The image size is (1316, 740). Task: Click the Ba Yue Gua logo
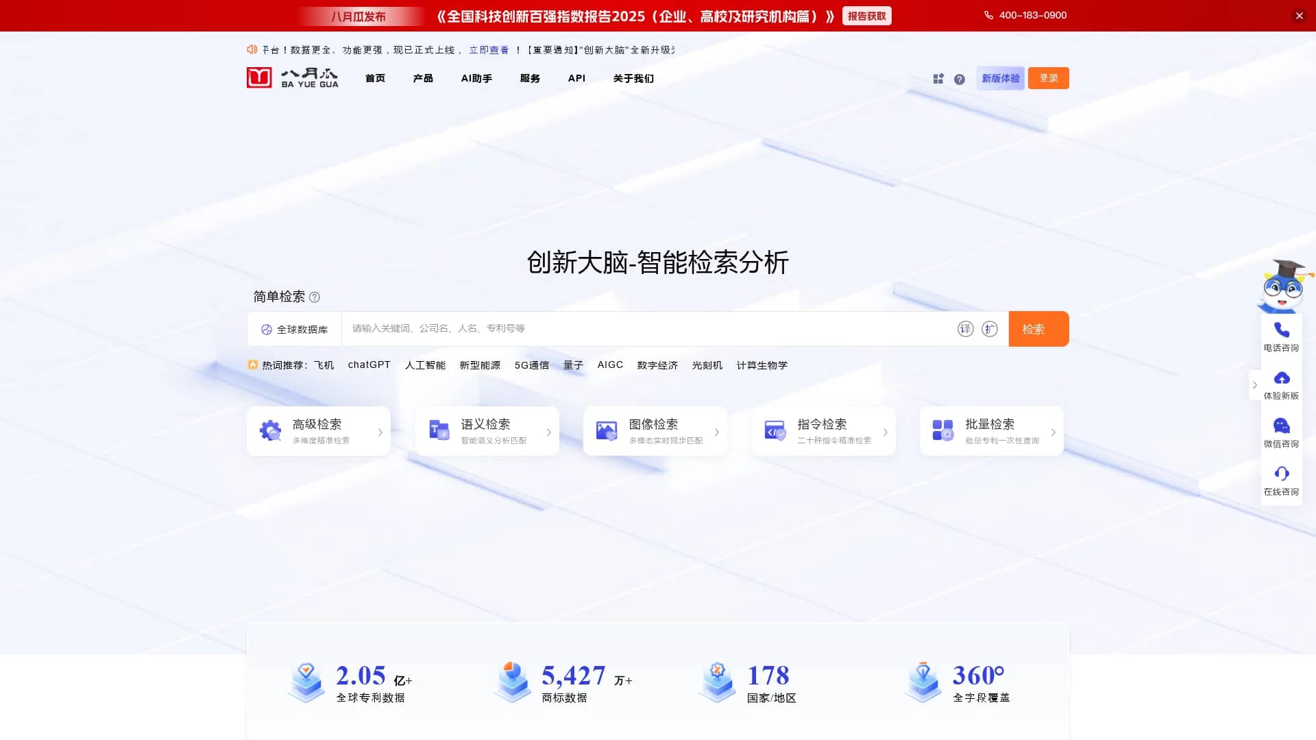293,78
